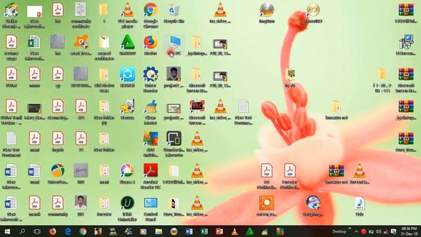This screenshot has width=421, height=237.
Task: Expand the hidden system tray icons chevron
Action: pos(357,231)
